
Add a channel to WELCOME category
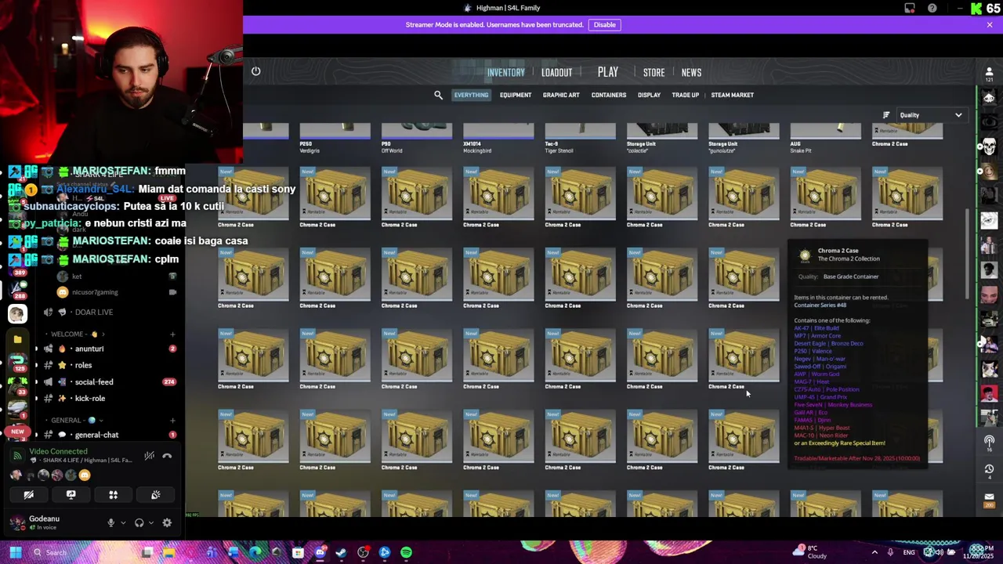(x=172, y=334)
